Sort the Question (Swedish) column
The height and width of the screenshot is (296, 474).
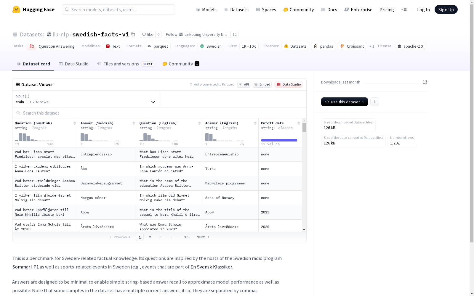coord(75,123)
